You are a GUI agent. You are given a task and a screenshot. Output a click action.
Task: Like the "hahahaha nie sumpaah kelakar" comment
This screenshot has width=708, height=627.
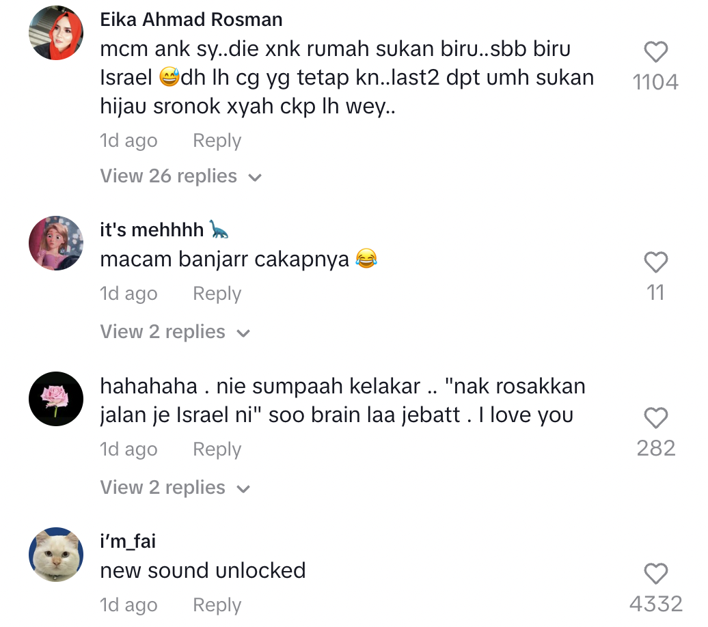(x=655, y=418)
